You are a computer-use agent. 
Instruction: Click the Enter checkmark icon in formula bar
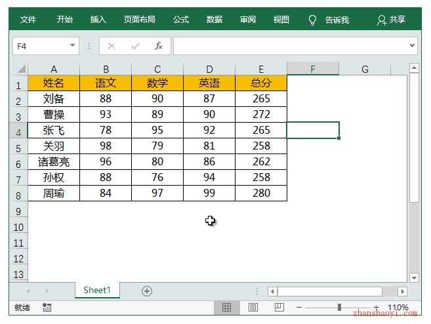tap(135, 46)
